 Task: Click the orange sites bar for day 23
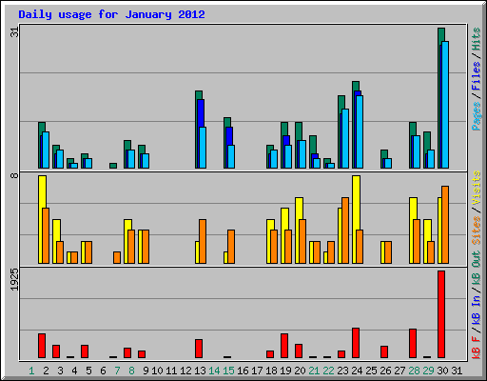345,231
